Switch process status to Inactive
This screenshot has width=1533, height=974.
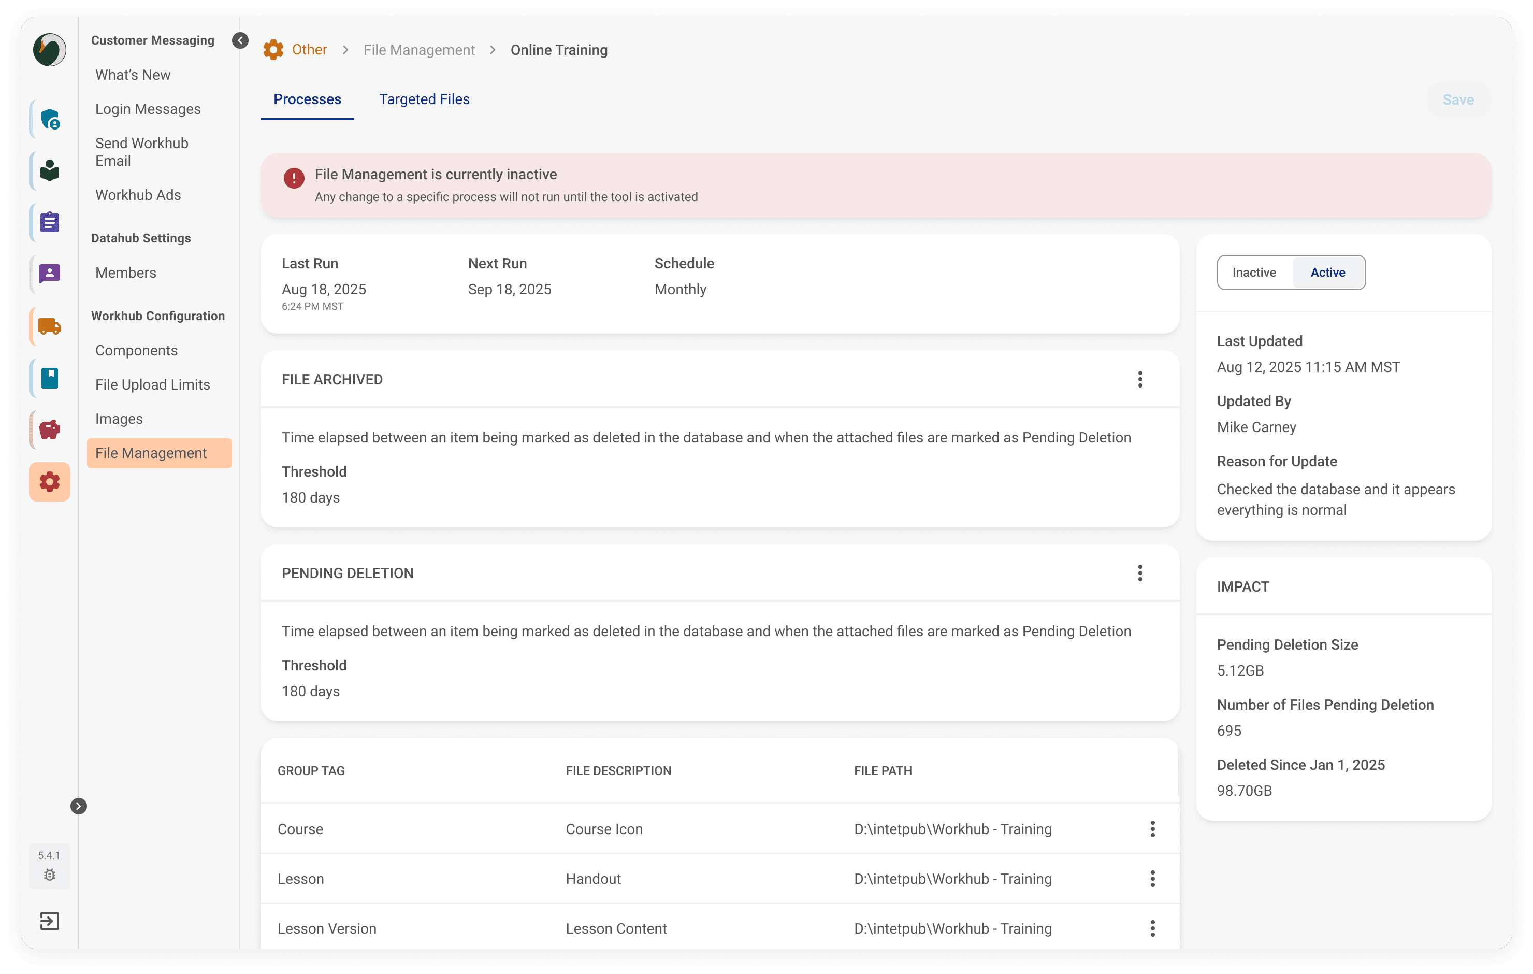coord(1253,273)
